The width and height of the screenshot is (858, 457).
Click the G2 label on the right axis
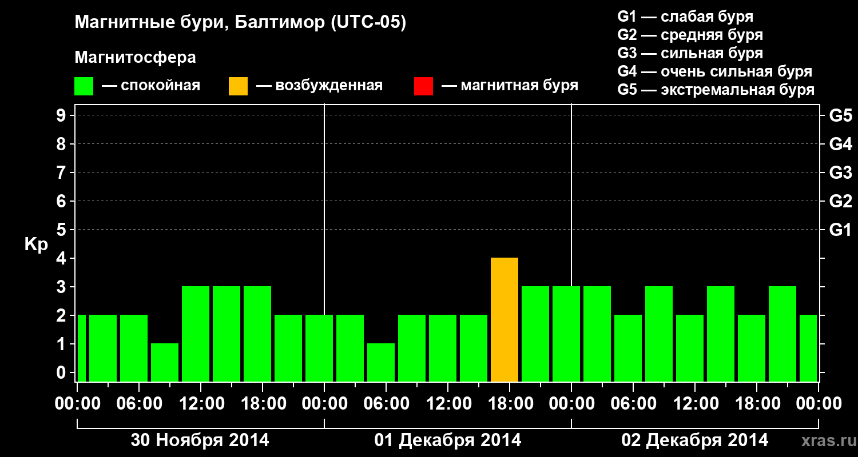[x=840, y=201]
